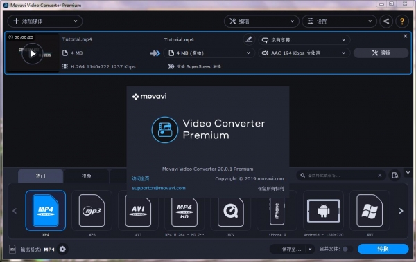The width and height of the screenshot is (416, 262).
Task: Select the Popular (热门) tab
Action: coord(41,176)
